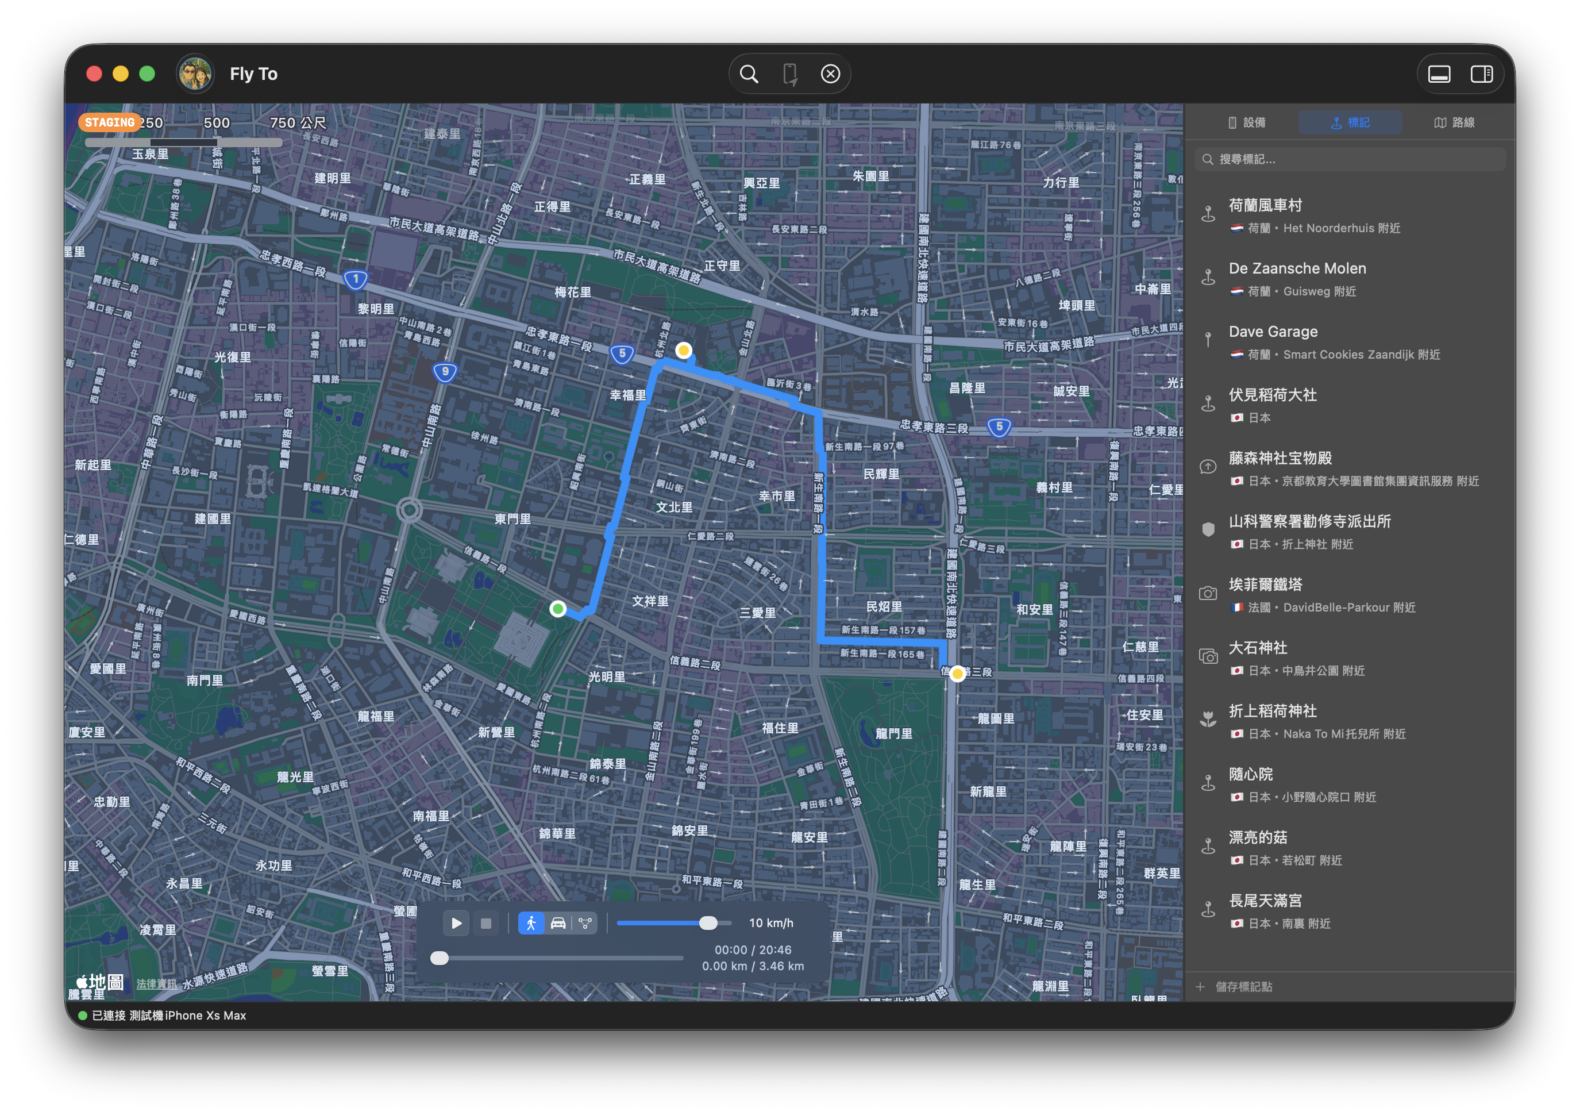The width and height of the screenshot is (1580, 1115).
Task: Open the 路線 tab
Action: pos(1454,122)
